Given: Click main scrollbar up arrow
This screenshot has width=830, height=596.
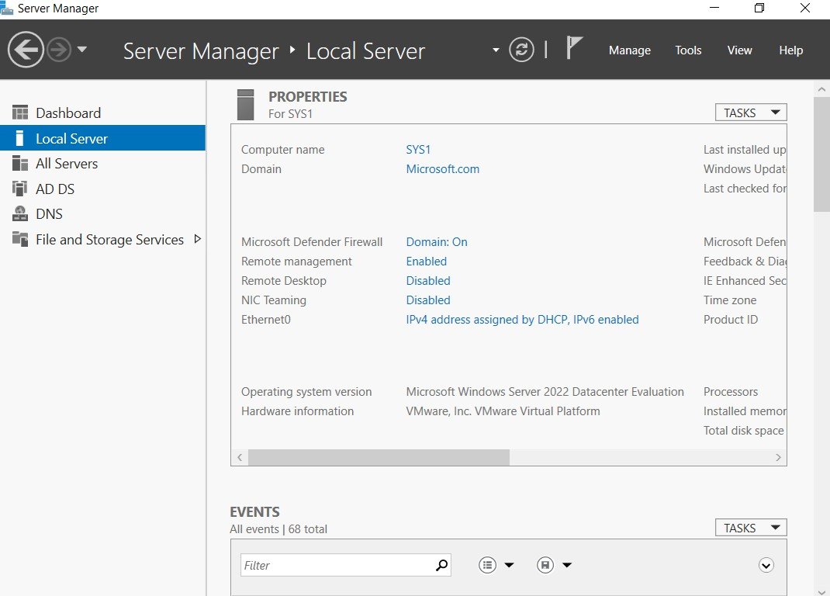Looking at the screenshot, I should point(821,89).
